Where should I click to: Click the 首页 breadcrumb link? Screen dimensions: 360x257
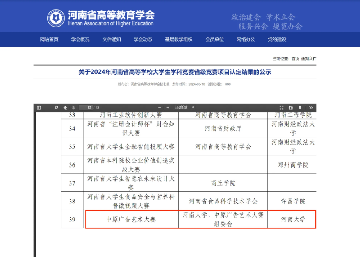click(296, 59)
